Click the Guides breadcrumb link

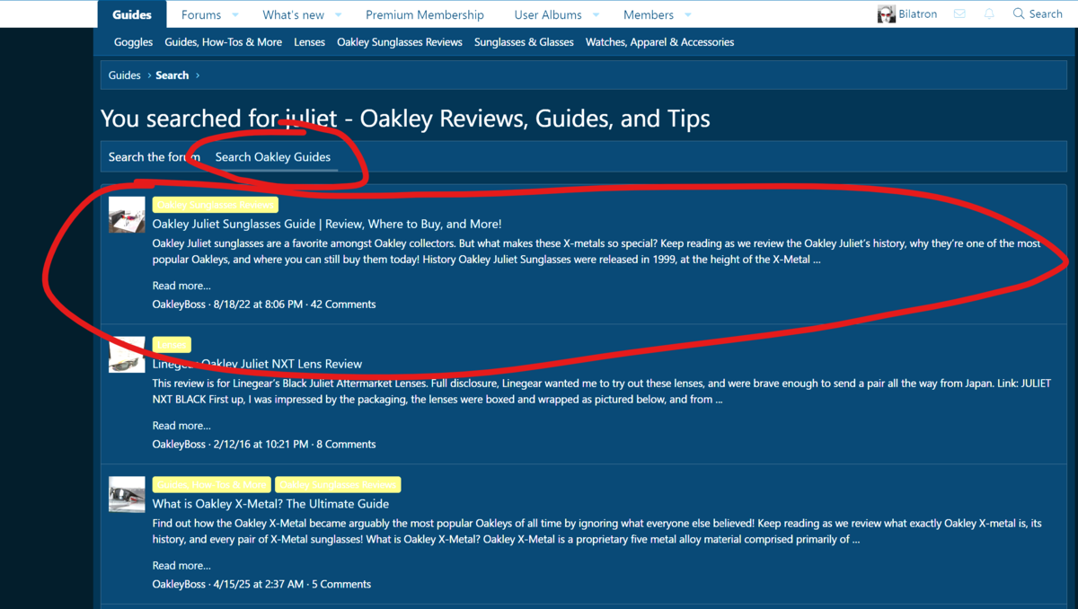pyautogui.click(x=124, y=75)
